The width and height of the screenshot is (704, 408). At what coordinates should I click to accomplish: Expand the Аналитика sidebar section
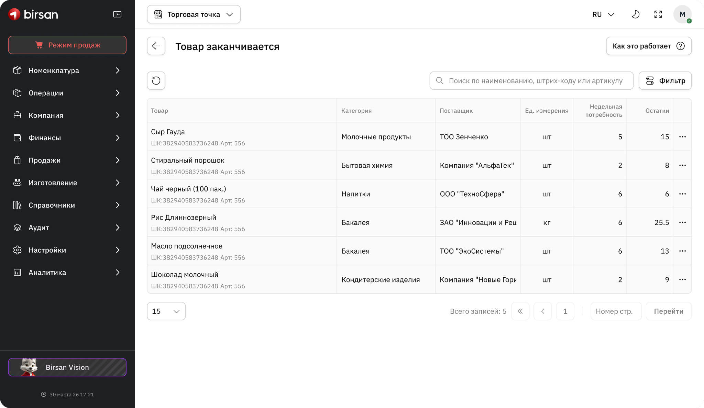(x=67, y=273)
